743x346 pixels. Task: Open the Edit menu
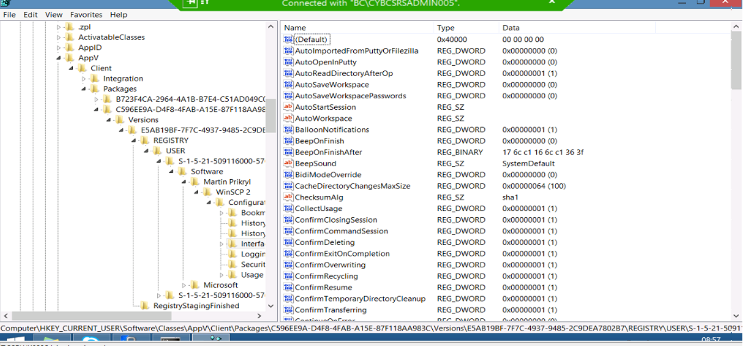(30, 15)
